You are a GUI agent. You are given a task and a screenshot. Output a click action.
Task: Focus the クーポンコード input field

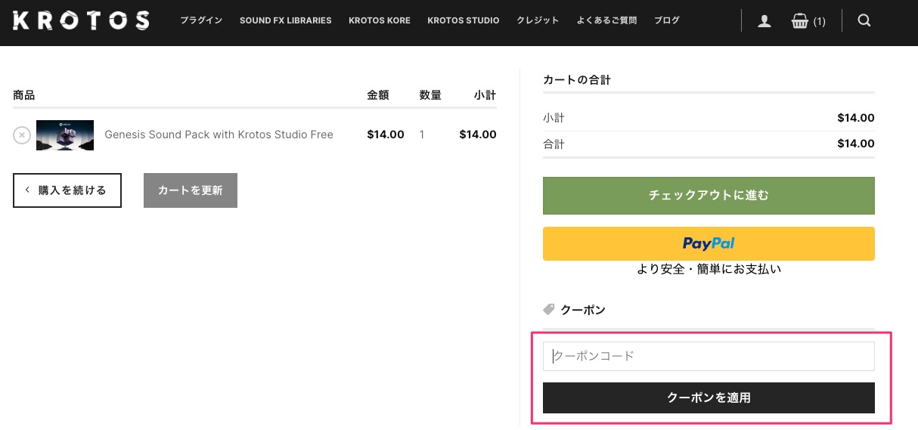click(x=709, y=356)
